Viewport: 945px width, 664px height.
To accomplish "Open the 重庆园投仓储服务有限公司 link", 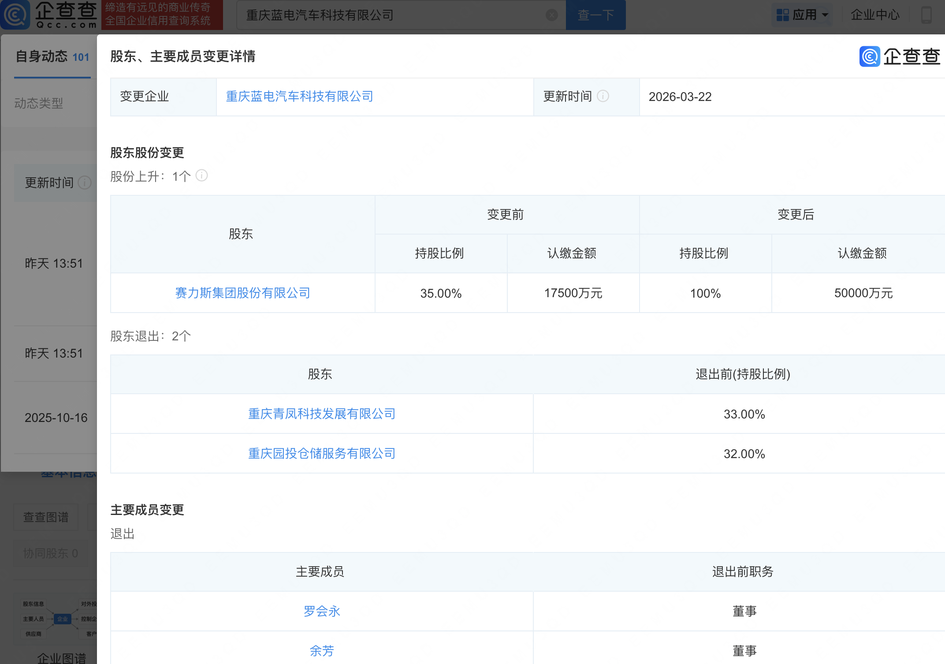I will point(321,453).
